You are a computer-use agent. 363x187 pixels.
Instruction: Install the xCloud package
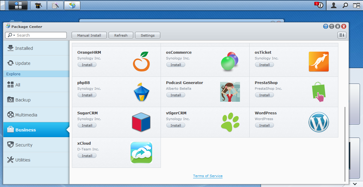pos(87,156)
